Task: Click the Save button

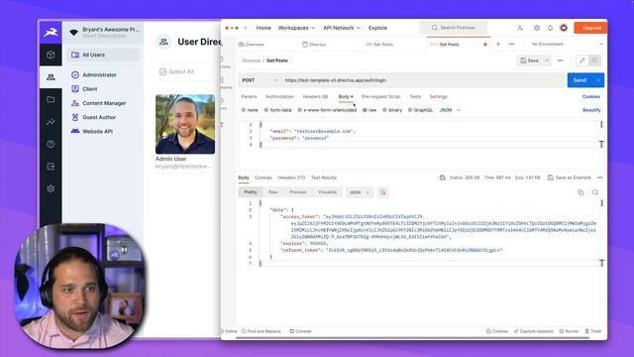Action: [530, 60]
